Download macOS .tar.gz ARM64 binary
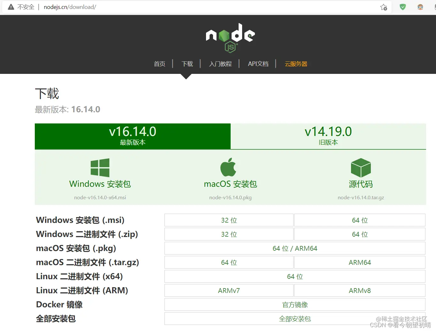The height and width of the screenshot is (331, 436). click(x=360, y=262)
